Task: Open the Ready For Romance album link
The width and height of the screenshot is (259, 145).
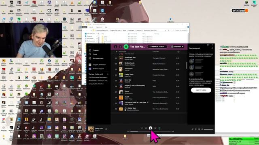Action: coord(159,64)
